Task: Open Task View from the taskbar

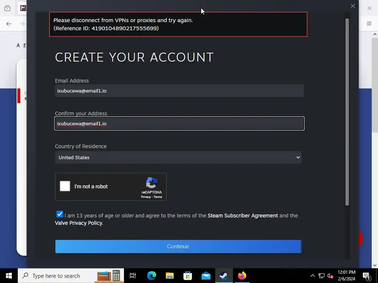Action: click(133, 276)
